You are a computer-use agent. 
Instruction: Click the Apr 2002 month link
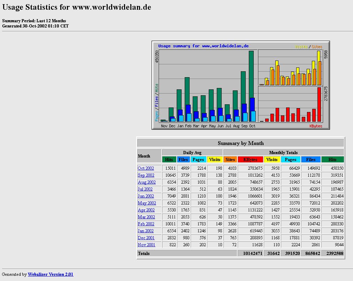point(146,210)
